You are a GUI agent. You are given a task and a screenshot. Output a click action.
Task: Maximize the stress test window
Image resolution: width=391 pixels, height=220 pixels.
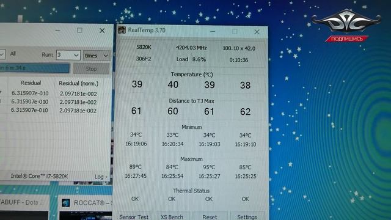click(79, 30)
